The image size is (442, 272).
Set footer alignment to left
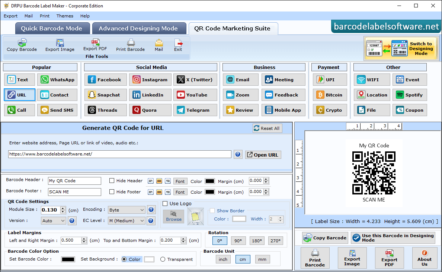[151, 192]
